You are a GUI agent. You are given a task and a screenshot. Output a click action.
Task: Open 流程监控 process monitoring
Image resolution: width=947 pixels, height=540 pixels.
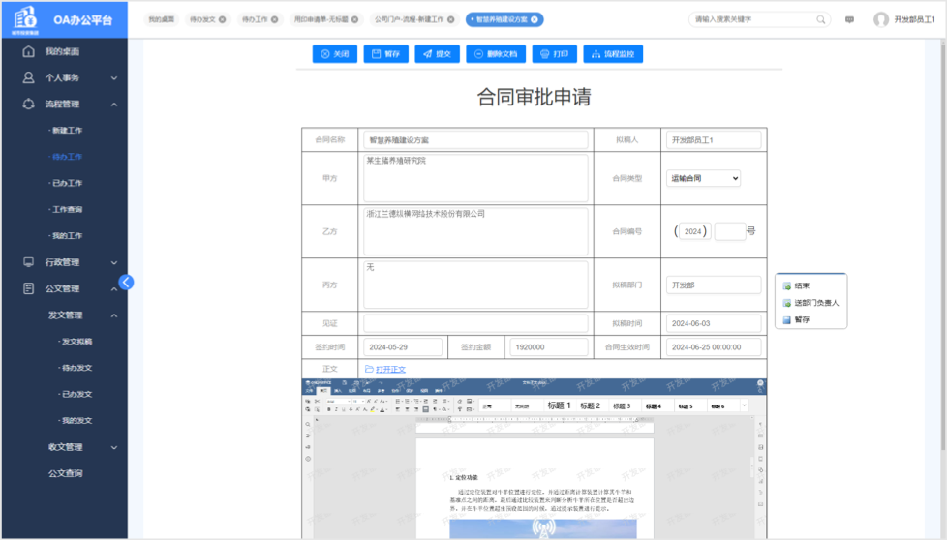[613, 54]
